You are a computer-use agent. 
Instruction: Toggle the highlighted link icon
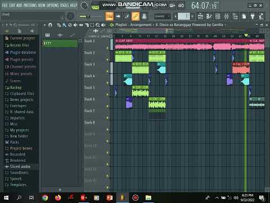(136, 16)
